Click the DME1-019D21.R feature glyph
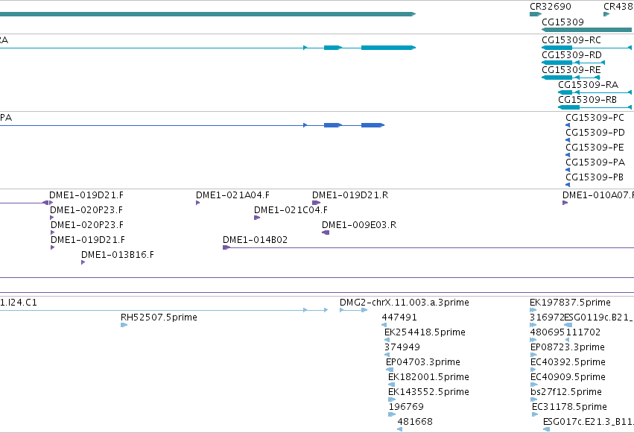 tap(316, 203)
